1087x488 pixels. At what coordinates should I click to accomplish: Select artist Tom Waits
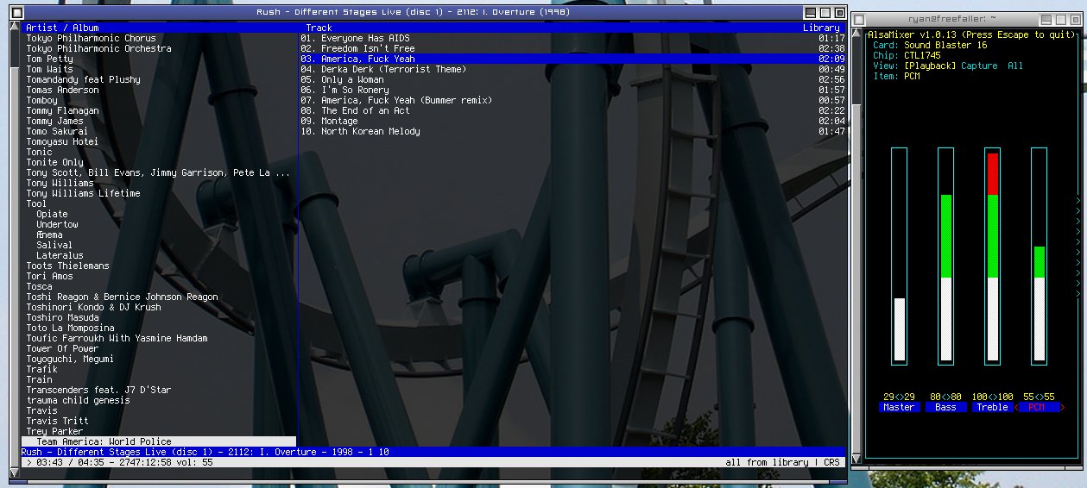pos(49,69)
